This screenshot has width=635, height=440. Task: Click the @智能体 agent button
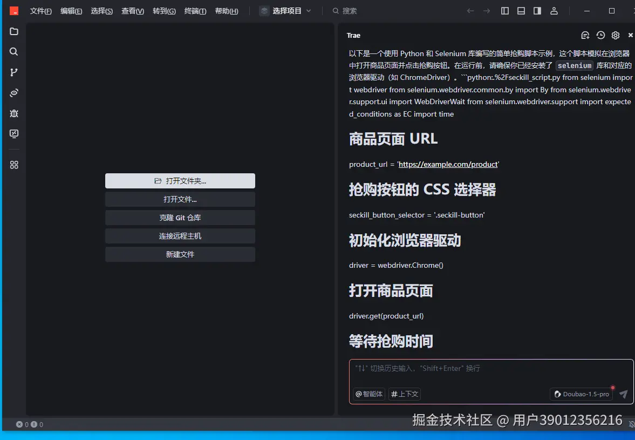click(369, 394)
